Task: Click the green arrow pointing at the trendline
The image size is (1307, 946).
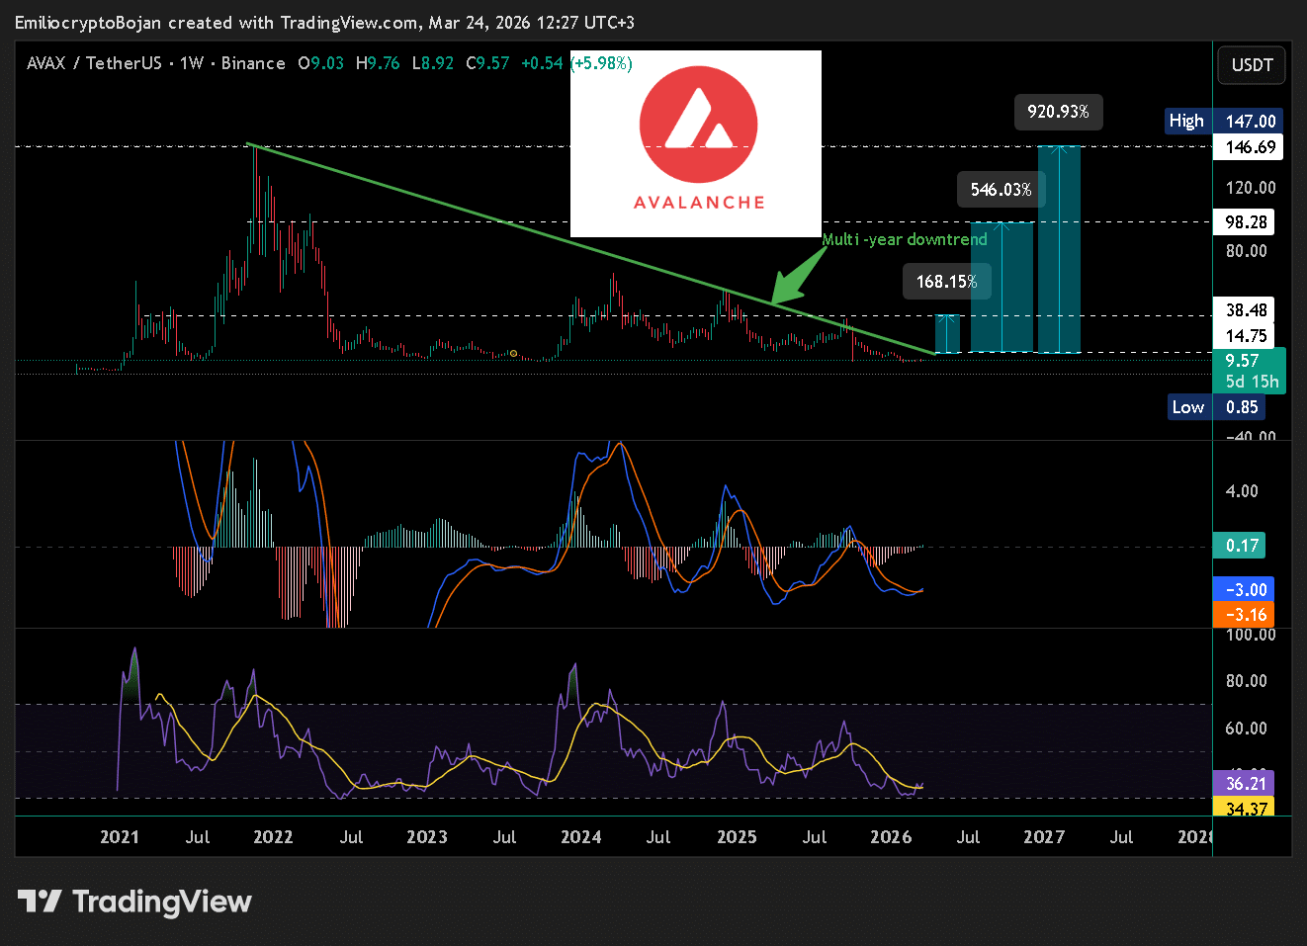Action: [x=796, y=279]
